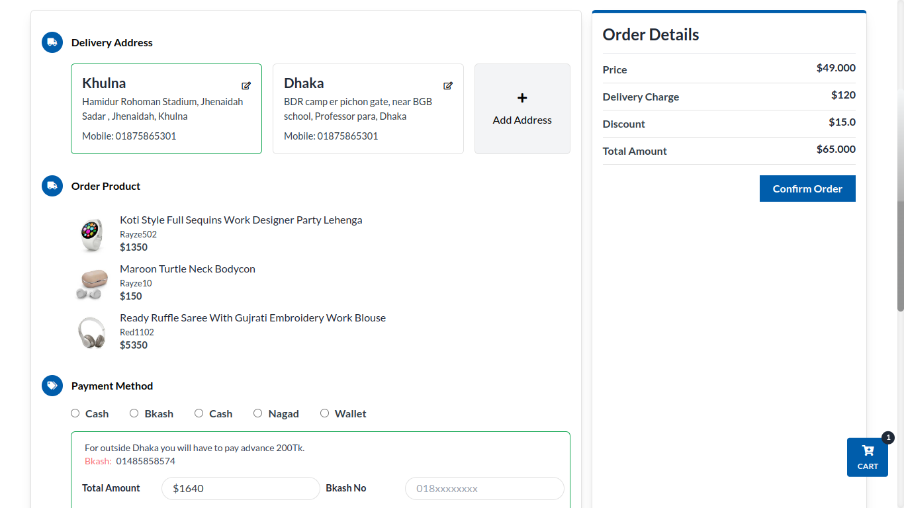The height and width of the screenshot is (508, 904).
Task: Click the Order Product heading
Action: [106, 186]
